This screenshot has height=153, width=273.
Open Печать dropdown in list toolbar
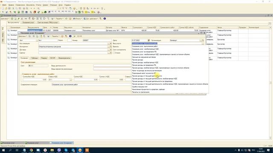[78, 19]
